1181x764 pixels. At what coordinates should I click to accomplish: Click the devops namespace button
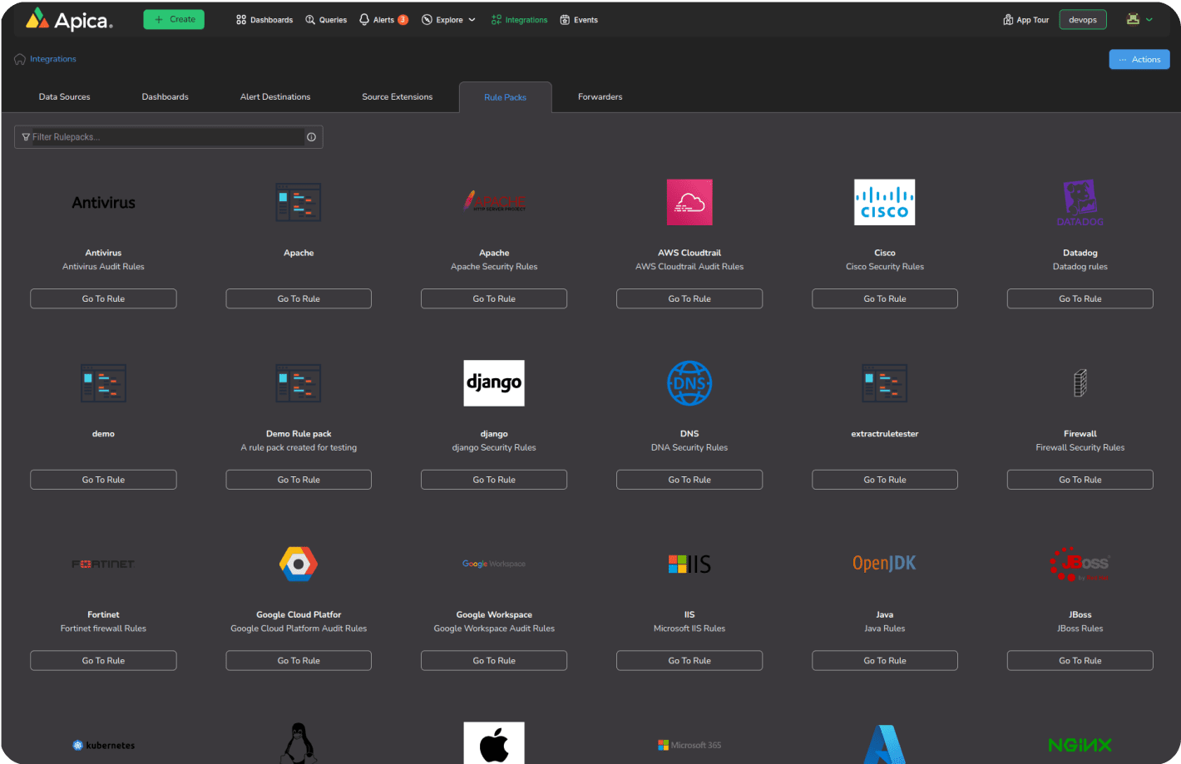[x=1083, y=20]
